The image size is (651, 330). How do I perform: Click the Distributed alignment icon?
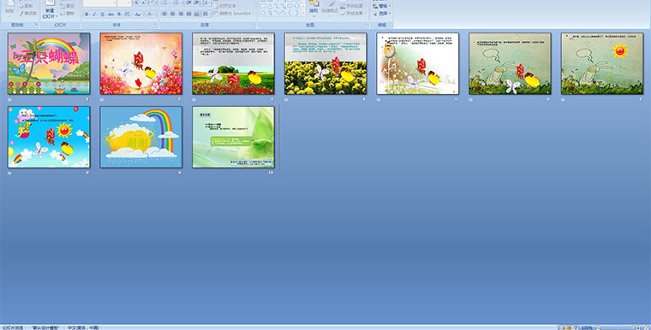[x=197, y=14]
